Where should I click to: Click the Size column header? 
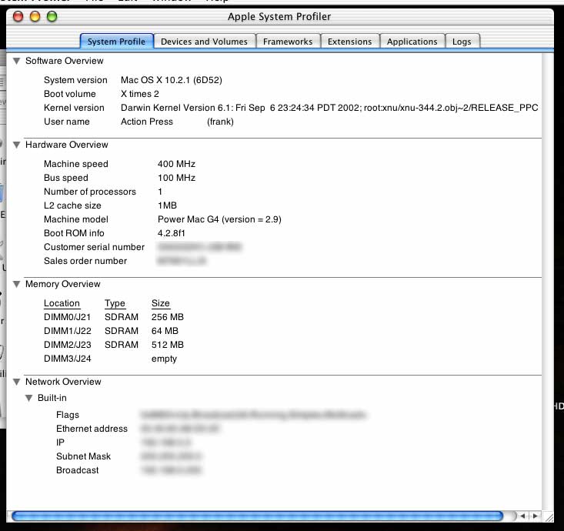(160, 303)
